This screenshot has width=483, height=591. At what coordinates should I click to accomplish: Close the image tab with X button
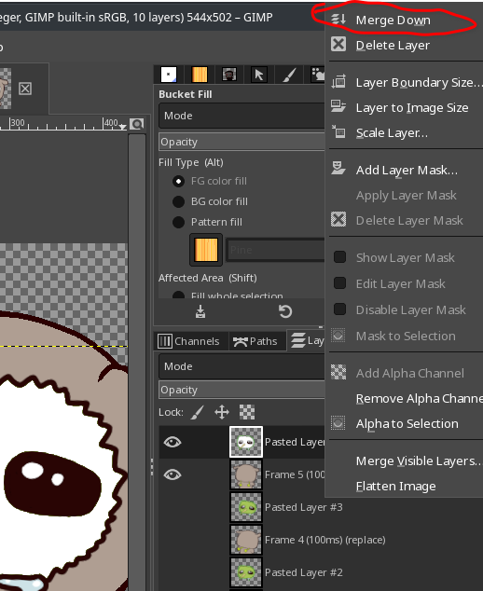pyautogui.click(x=25, y=89)
